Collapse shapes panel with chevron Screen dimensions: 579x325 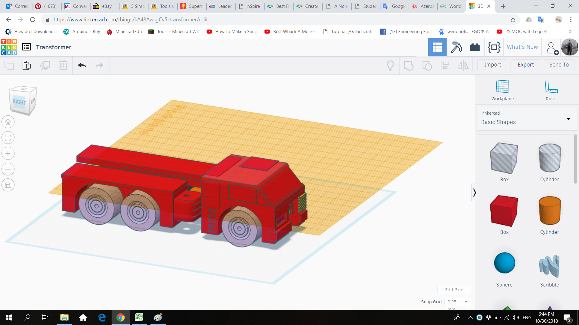(x=474, y=193)
